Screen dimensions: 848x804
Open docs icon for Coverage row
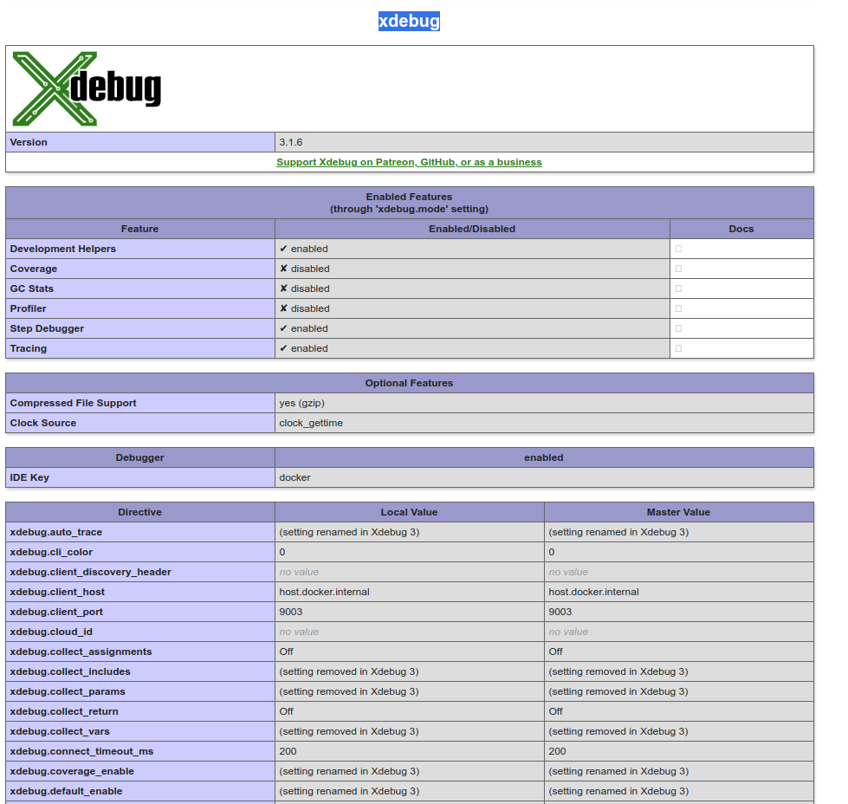coord(678,269)
